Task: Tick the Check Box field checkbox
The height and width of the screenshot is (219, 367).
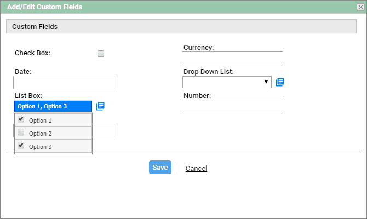Action: 101,54
